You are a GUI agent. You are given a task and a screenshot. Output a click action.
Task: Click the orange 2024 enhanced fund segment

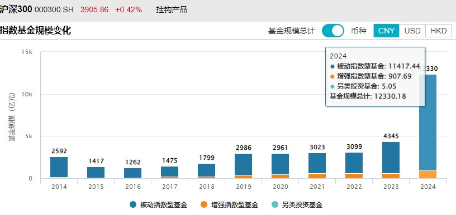click(428, 174)
